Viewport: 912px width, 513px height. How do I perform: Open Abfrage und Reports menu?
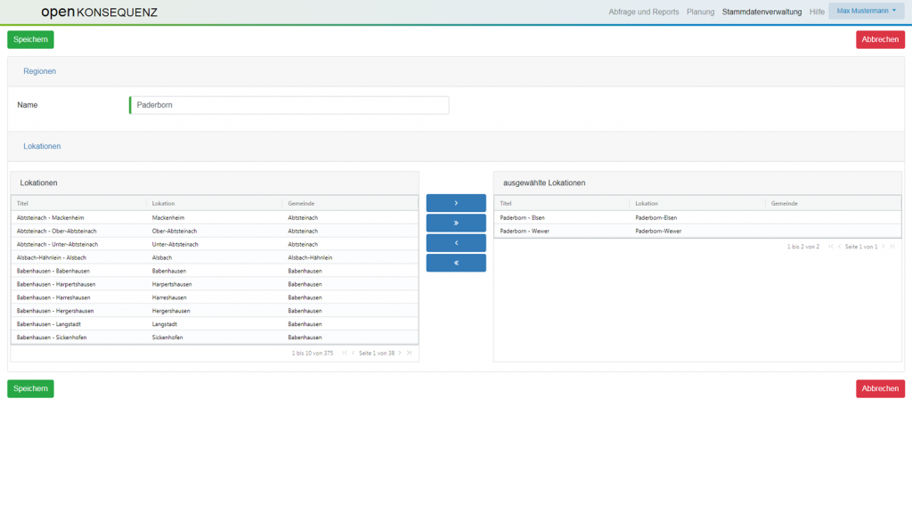click(643, 12)
